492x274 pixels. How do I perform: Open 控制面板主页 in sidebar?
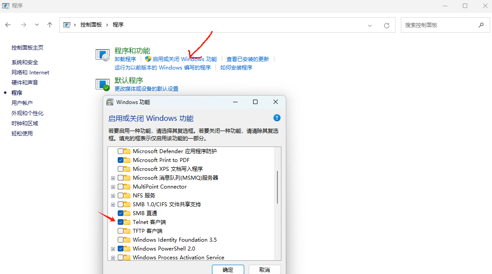pos(27,48)
